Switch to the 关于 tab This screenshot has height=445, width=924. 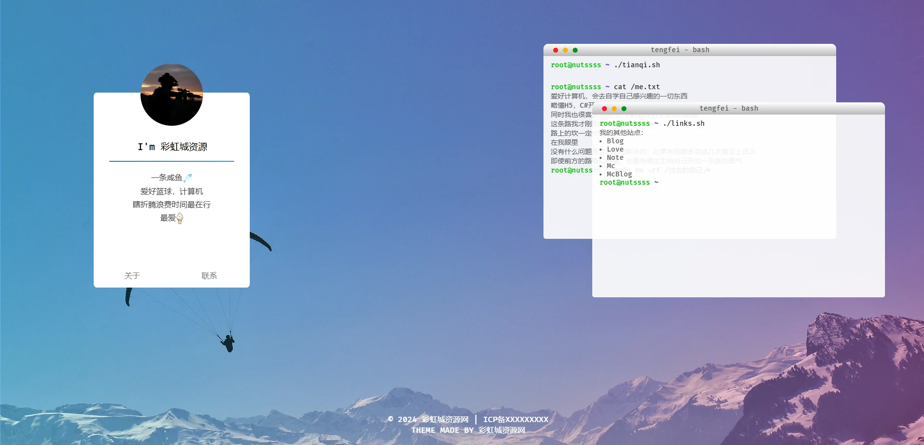(132, 276)
